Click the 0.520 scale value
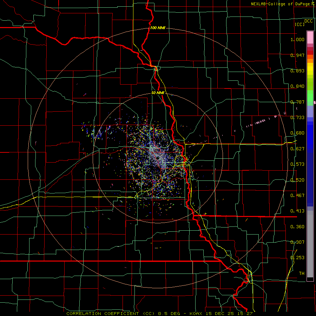The image size is (316, 316). point(297,180)
